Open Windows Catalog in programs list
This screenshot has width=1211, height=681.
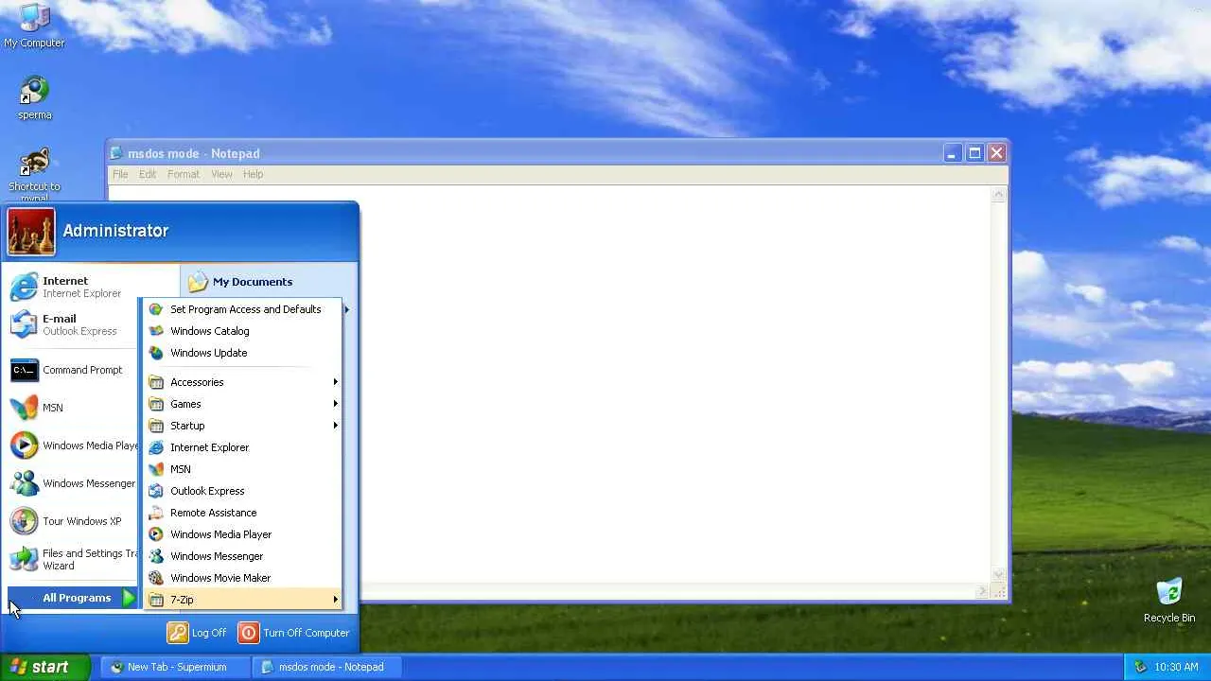[x=242, y=331]
